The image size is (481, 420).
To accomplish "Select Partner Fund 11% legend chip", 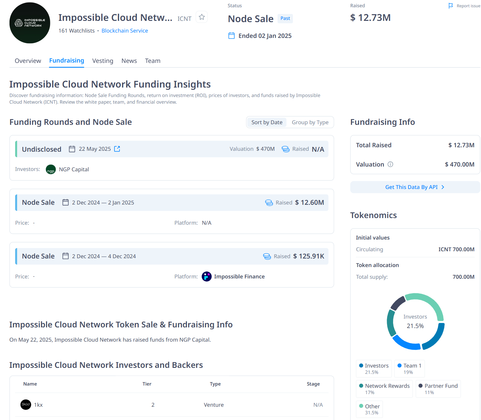I will click(438, 389).
